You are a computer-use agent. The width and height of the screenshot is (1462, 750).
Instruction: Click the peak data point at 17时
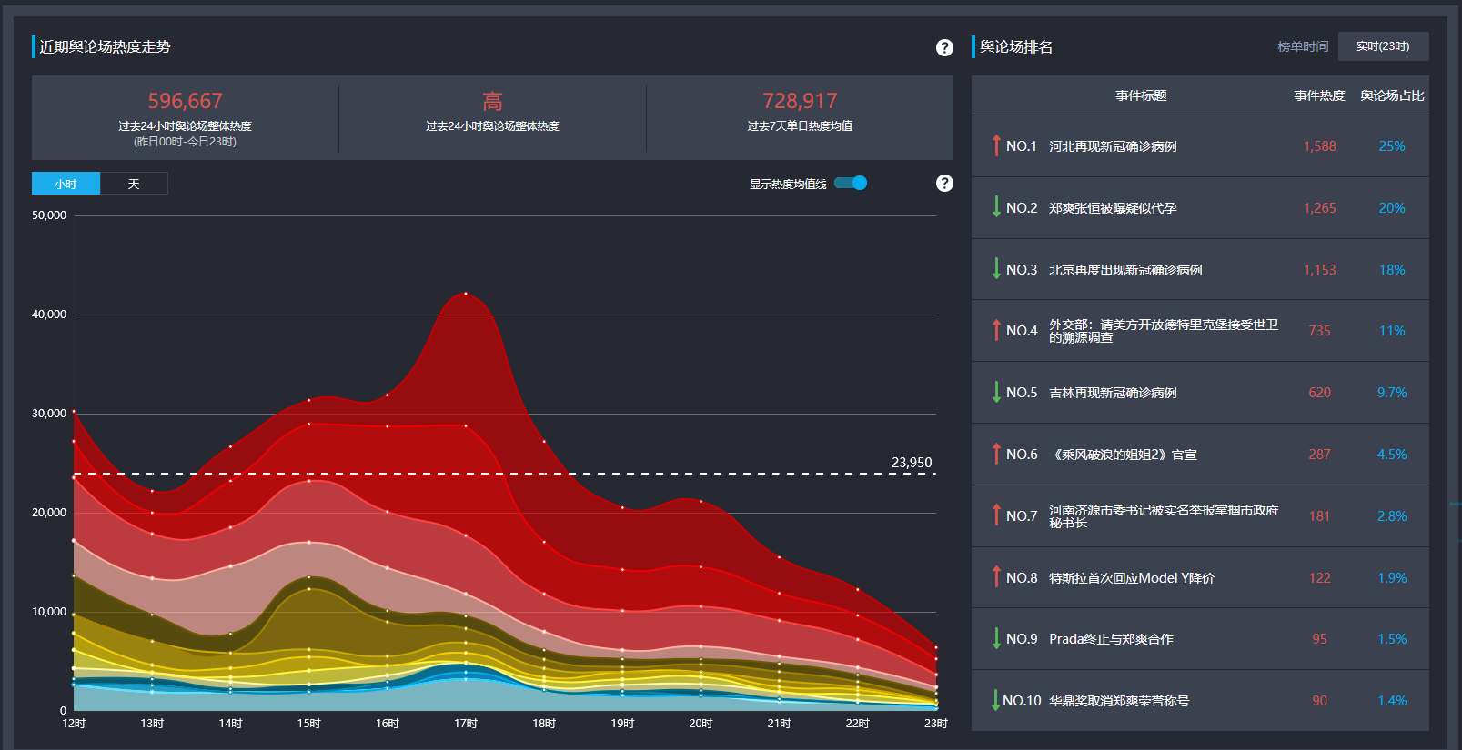pyautogui.click(x=466, y=294)
